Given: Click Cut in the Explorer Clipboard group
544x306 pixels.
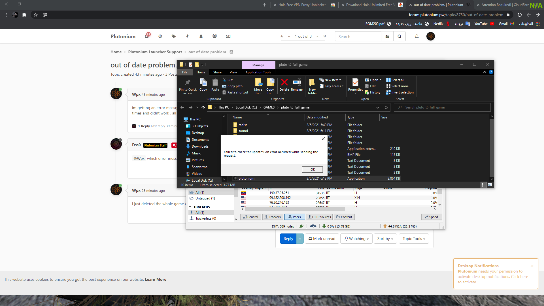Looking at the screenshot, I should 228,80.
